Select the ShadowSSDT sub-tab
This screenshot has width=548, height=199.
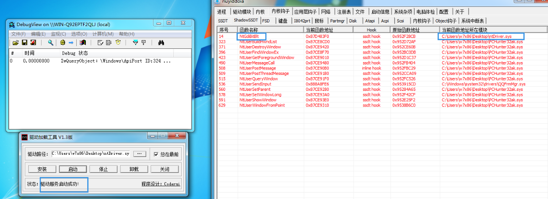point(246,21)
